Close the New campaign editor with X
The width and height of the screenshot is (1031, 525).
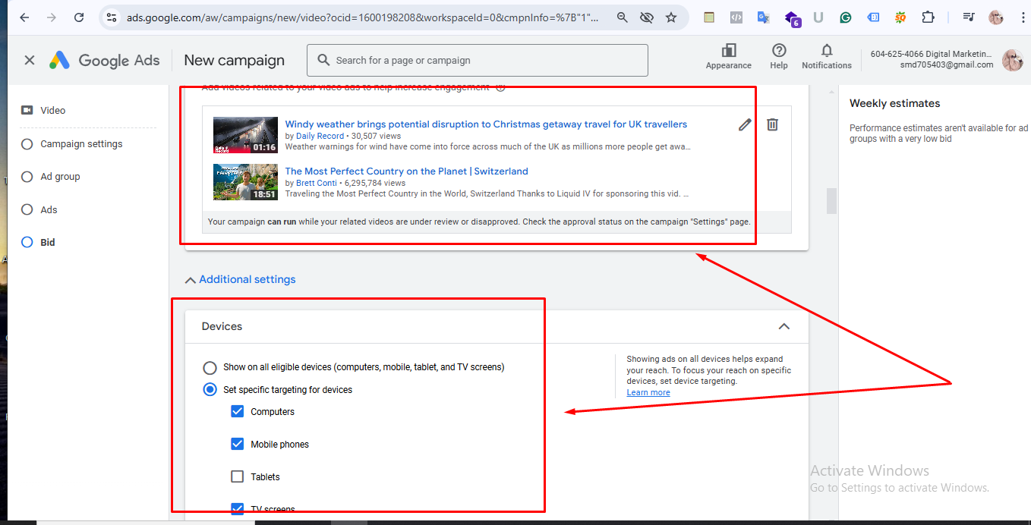(30, 60)
